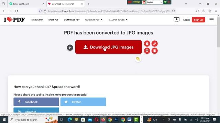Expand the ALL PDF TOOLS dropdown
This screenshot has width=220, height=123.
pyautogui.click(x=118, y=20)
